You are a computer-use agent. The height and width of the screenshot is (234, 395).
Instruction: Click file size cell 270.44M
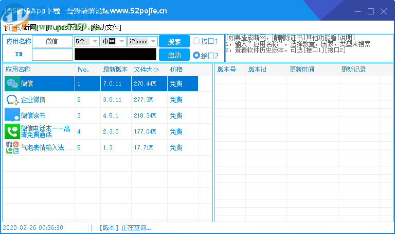(x=145, y=83)
